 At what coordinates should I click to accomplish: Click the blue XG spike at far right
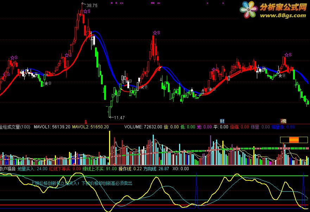coord(303,191)
